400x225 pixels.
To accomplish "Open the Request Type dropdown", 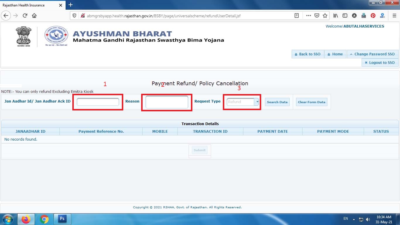I will [243, 102].
